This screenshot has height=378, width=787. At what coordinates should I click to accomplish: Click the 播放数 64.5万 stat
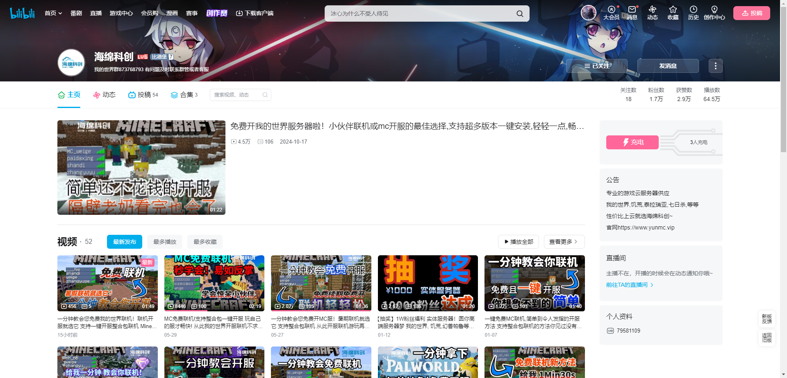[712, 94]
